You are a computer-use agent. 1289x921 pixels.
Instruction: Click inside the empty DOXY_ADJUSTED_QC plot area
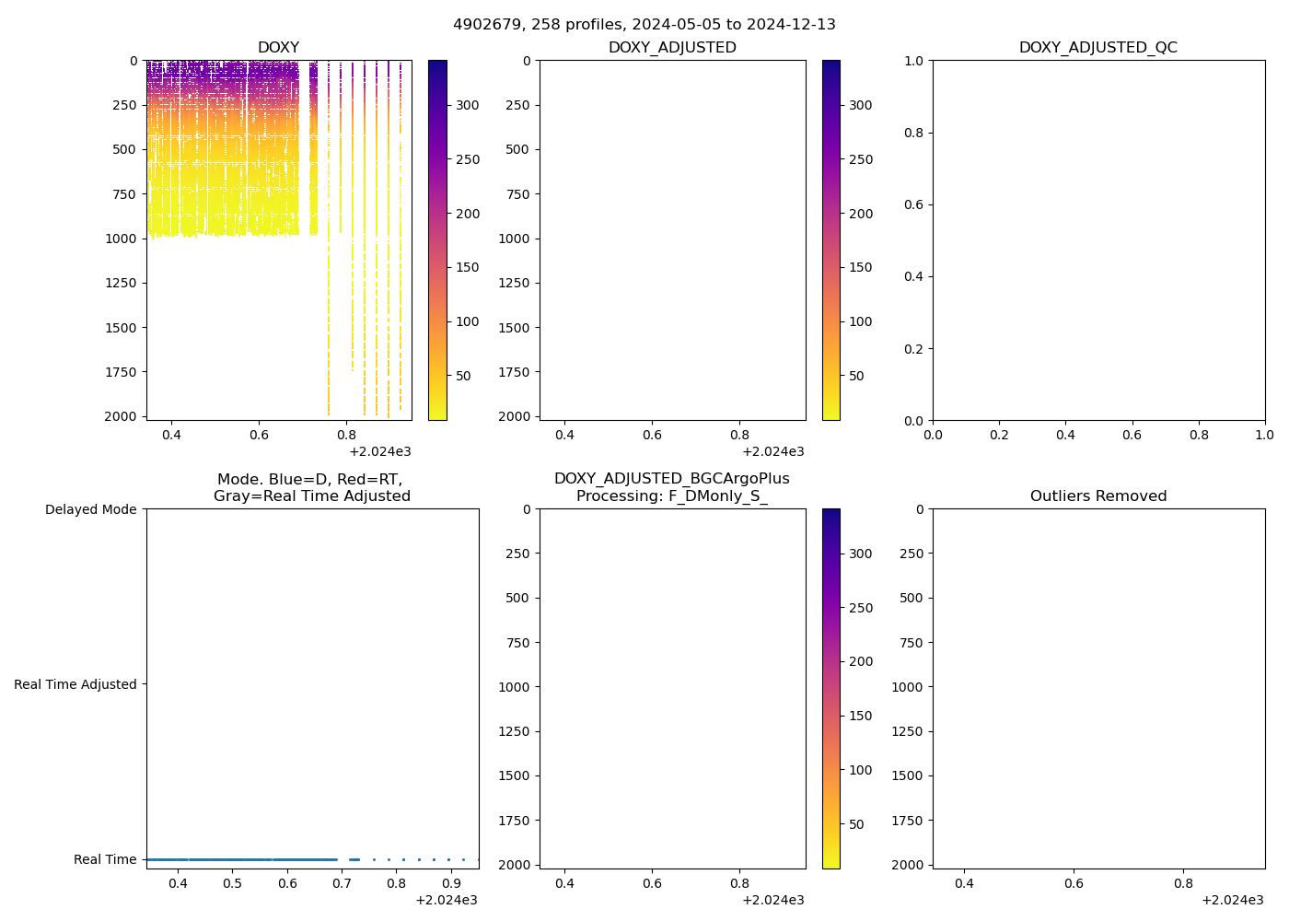1097,239
